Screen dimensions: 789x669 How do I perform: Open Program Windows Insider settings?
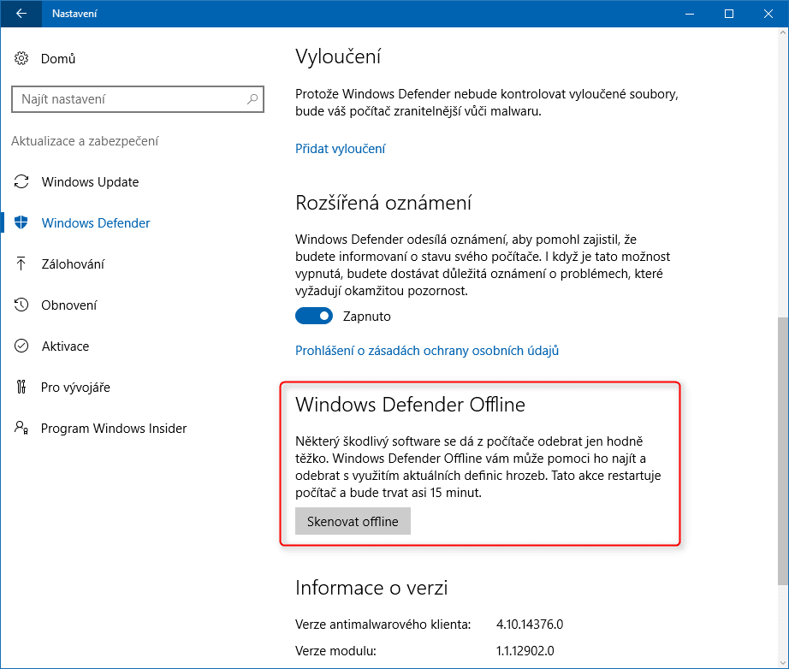(x=114, y=429)
